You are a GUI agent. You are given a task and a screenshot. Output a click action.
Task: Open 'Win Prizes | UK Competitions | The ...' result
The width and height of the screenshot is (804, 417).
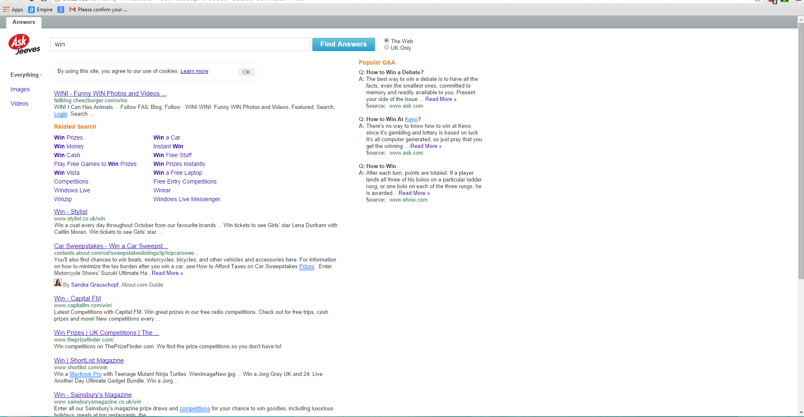pyautogui.click(x=106, y=333)
